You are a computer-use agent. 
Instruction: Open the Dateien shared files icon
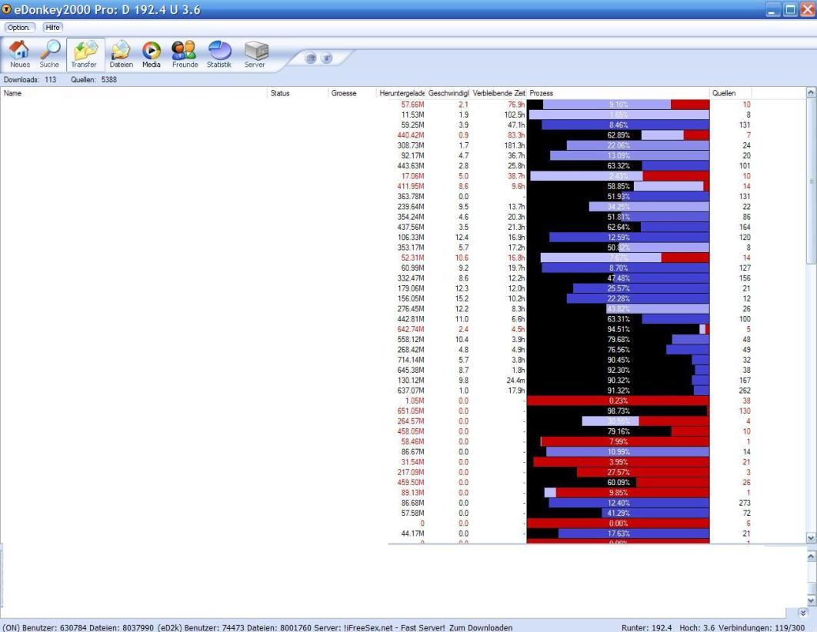(x=121, y=54)
